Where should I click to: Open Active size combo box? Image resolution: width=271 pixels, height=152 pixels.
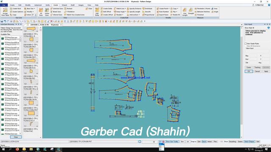[x=34, y=15]
